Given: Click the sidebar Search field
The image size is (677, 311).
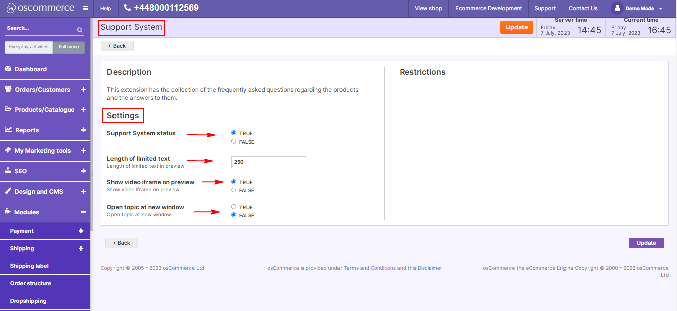Looking at the screenshot, I should pyautogui.click(x=40, y=29).
